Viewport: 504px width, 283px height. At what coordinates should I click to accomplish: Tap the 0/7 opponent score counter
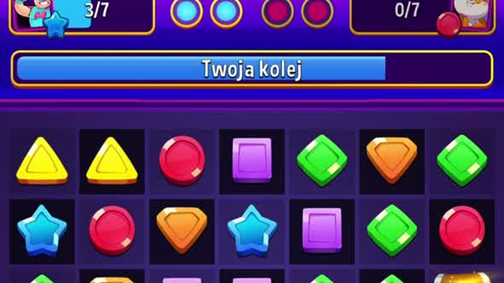pyautogui.click(x=407, y=10)
